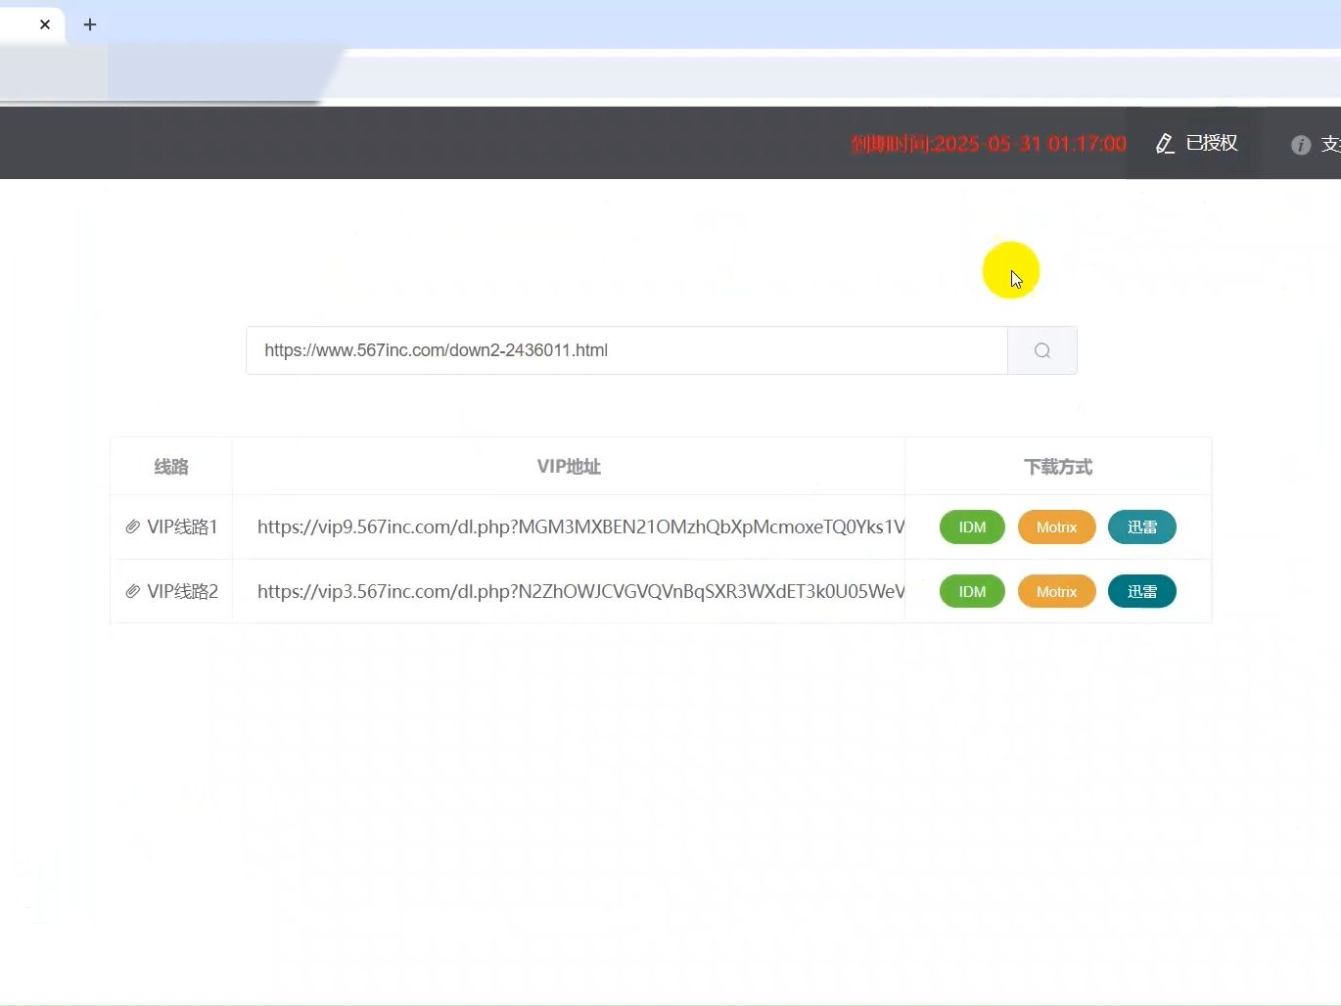This screenshot has height=1006, width=1341.
Task: Click the paperclip icon beside VIP线路2
Action: 133,591
